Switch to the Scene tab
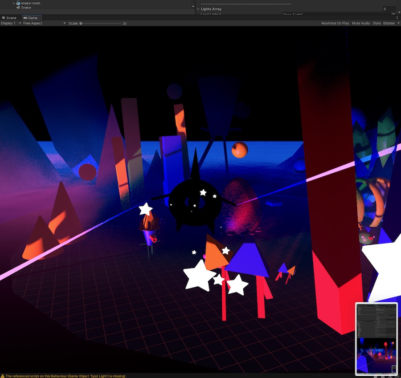This screenshot has width=401, height=378. (x=9, y=18)
